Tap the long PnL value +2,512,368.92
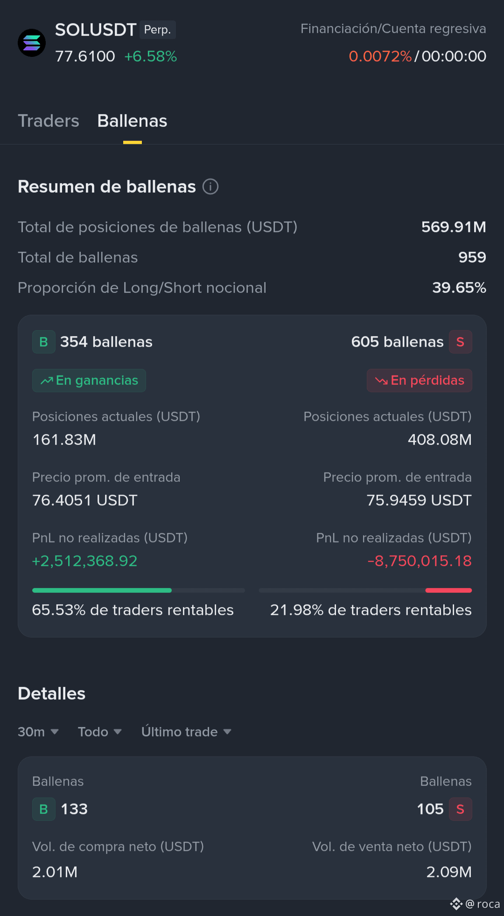Image resolution: width=504 pixels, height=916 pixels. pyautogui.click(x=84, y=561)
